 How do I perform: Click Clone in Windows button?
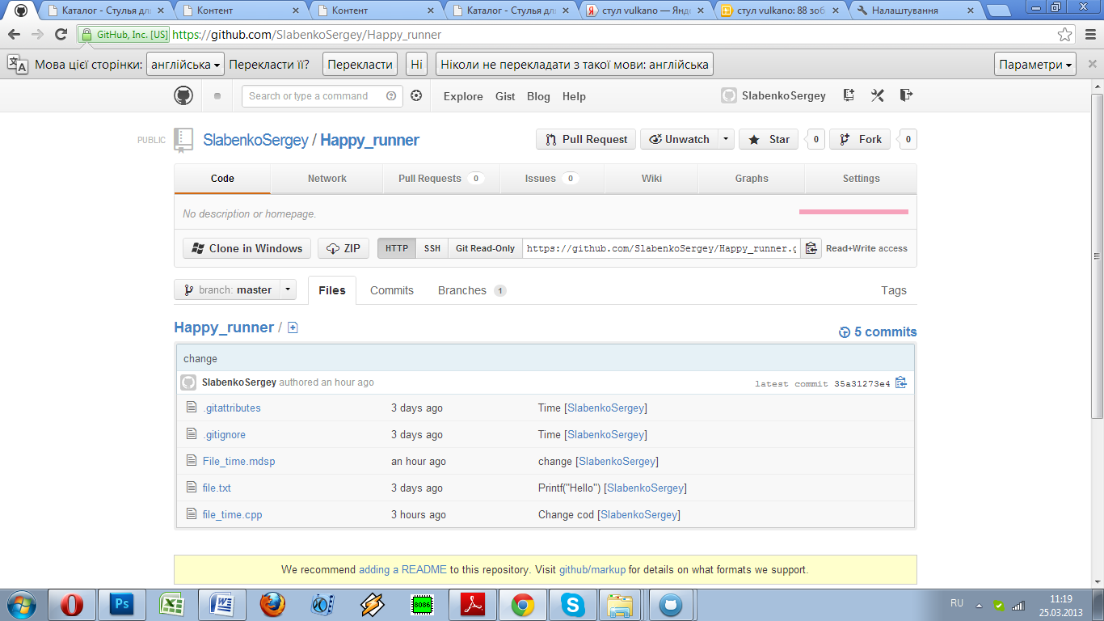[x=247, y=248]
